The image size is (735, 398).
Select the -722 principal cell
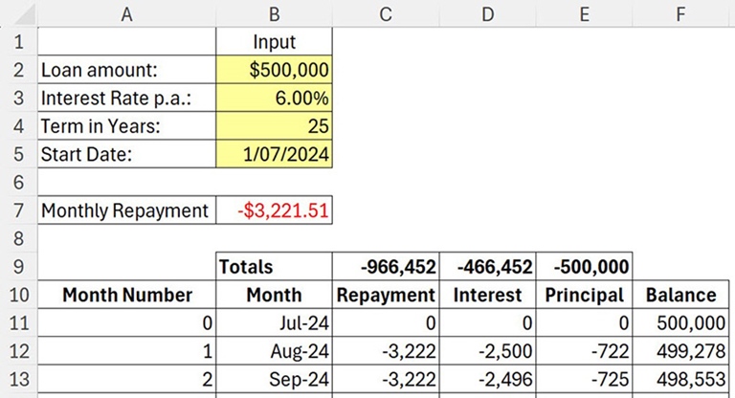(584, 351)
